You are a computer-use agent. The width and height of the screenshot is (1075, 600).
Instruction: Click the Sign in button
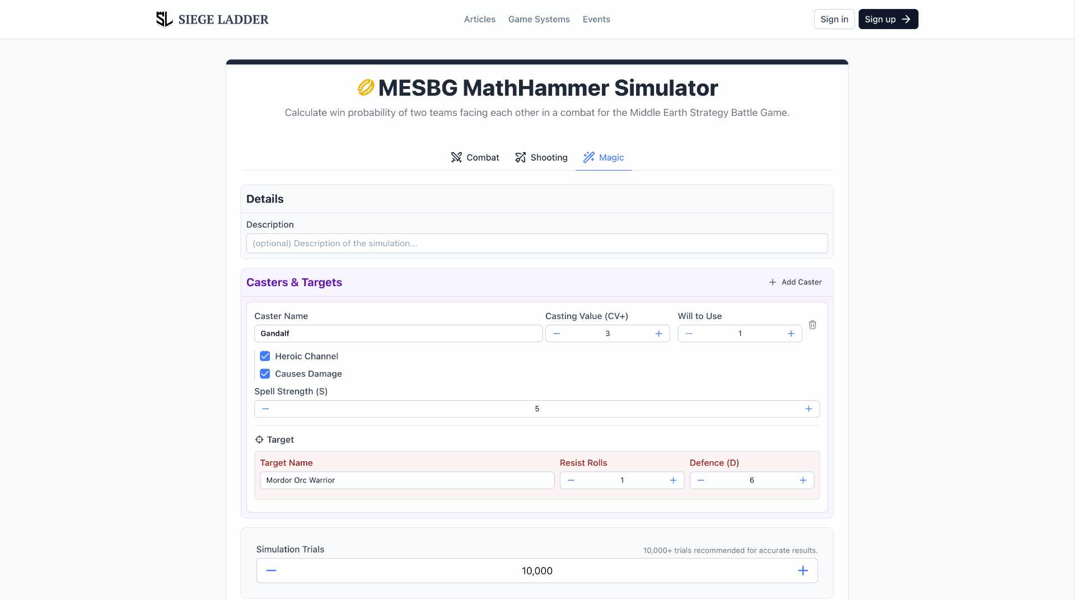pyautogui.click(x=834, y=19)
